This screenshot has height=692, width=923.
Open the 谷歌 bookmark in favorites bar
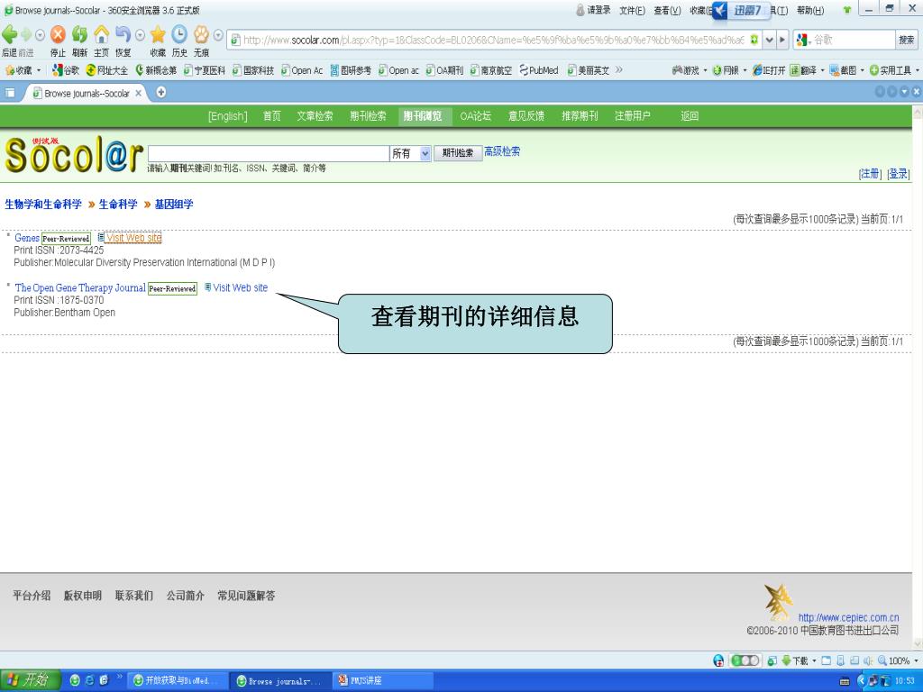[x=65, y=70]
